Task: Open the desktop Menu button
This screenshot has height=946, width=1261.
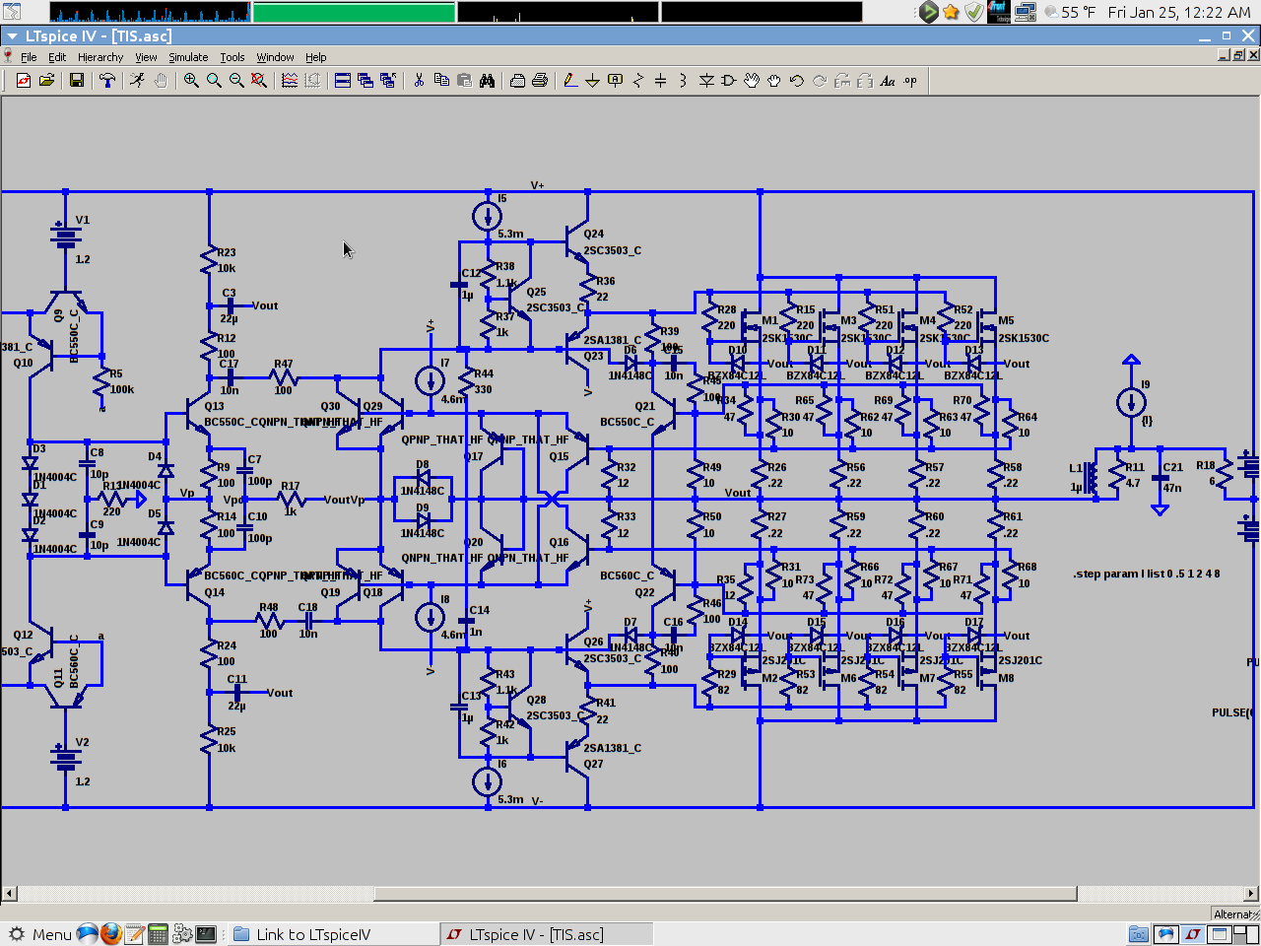Action: (x=40, y=934)
